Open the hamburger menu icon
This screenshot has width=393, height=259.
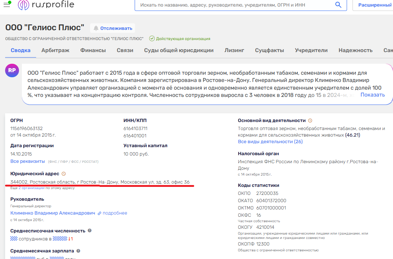tap(7, 4)
